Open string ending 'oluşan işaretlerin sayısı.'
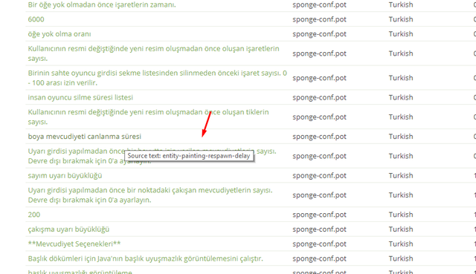This screenshot has height=274, width=476. coord(153,53)
